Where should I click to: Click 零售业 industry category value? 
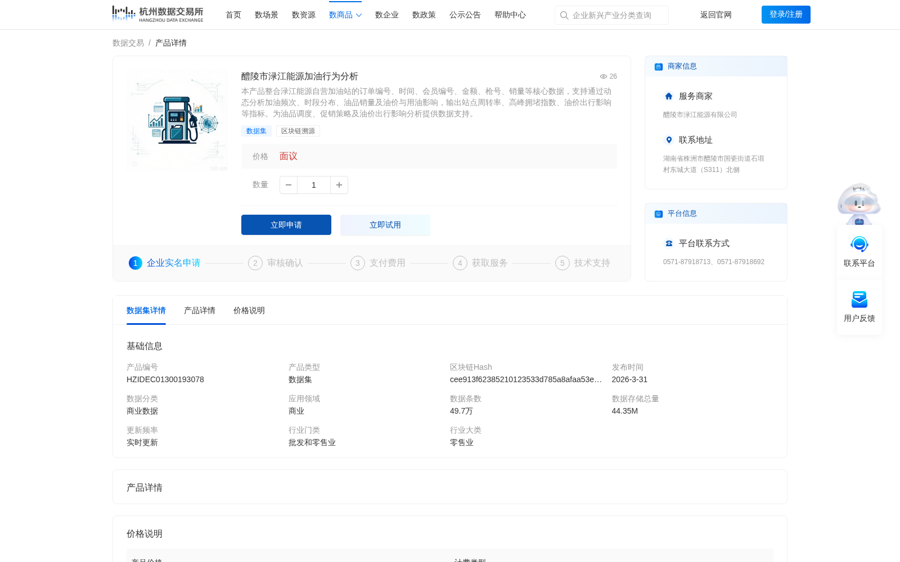pyautogui.click(x=462, y=442)
